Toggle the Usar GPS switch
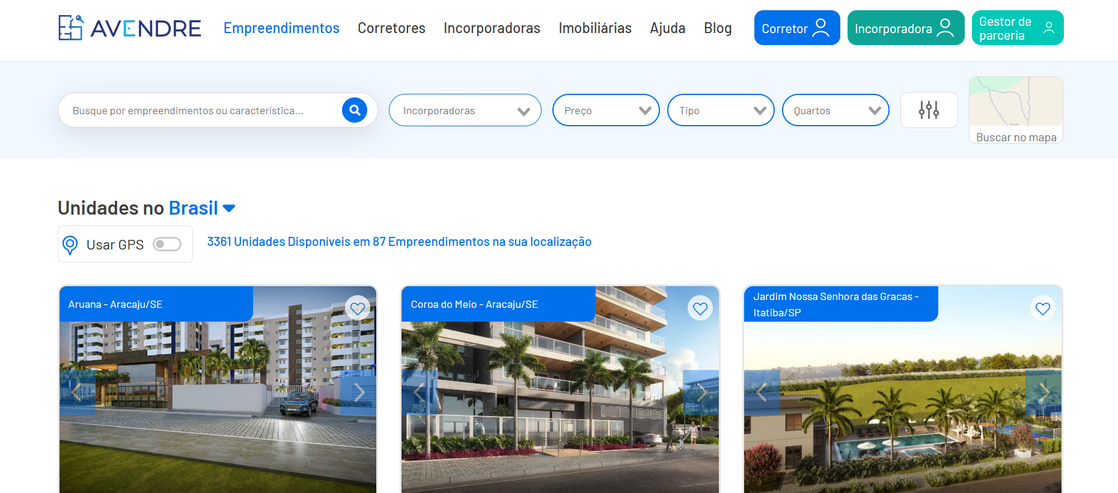This screenshot has height=493, width=1118. (167, 244)
